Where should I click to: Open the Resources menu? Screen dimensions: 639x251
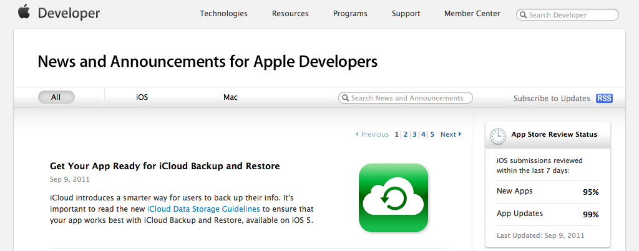coord(290,14)
